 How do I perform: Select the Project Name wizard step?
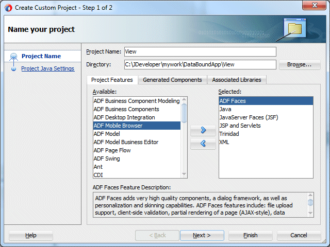point(41,56)
